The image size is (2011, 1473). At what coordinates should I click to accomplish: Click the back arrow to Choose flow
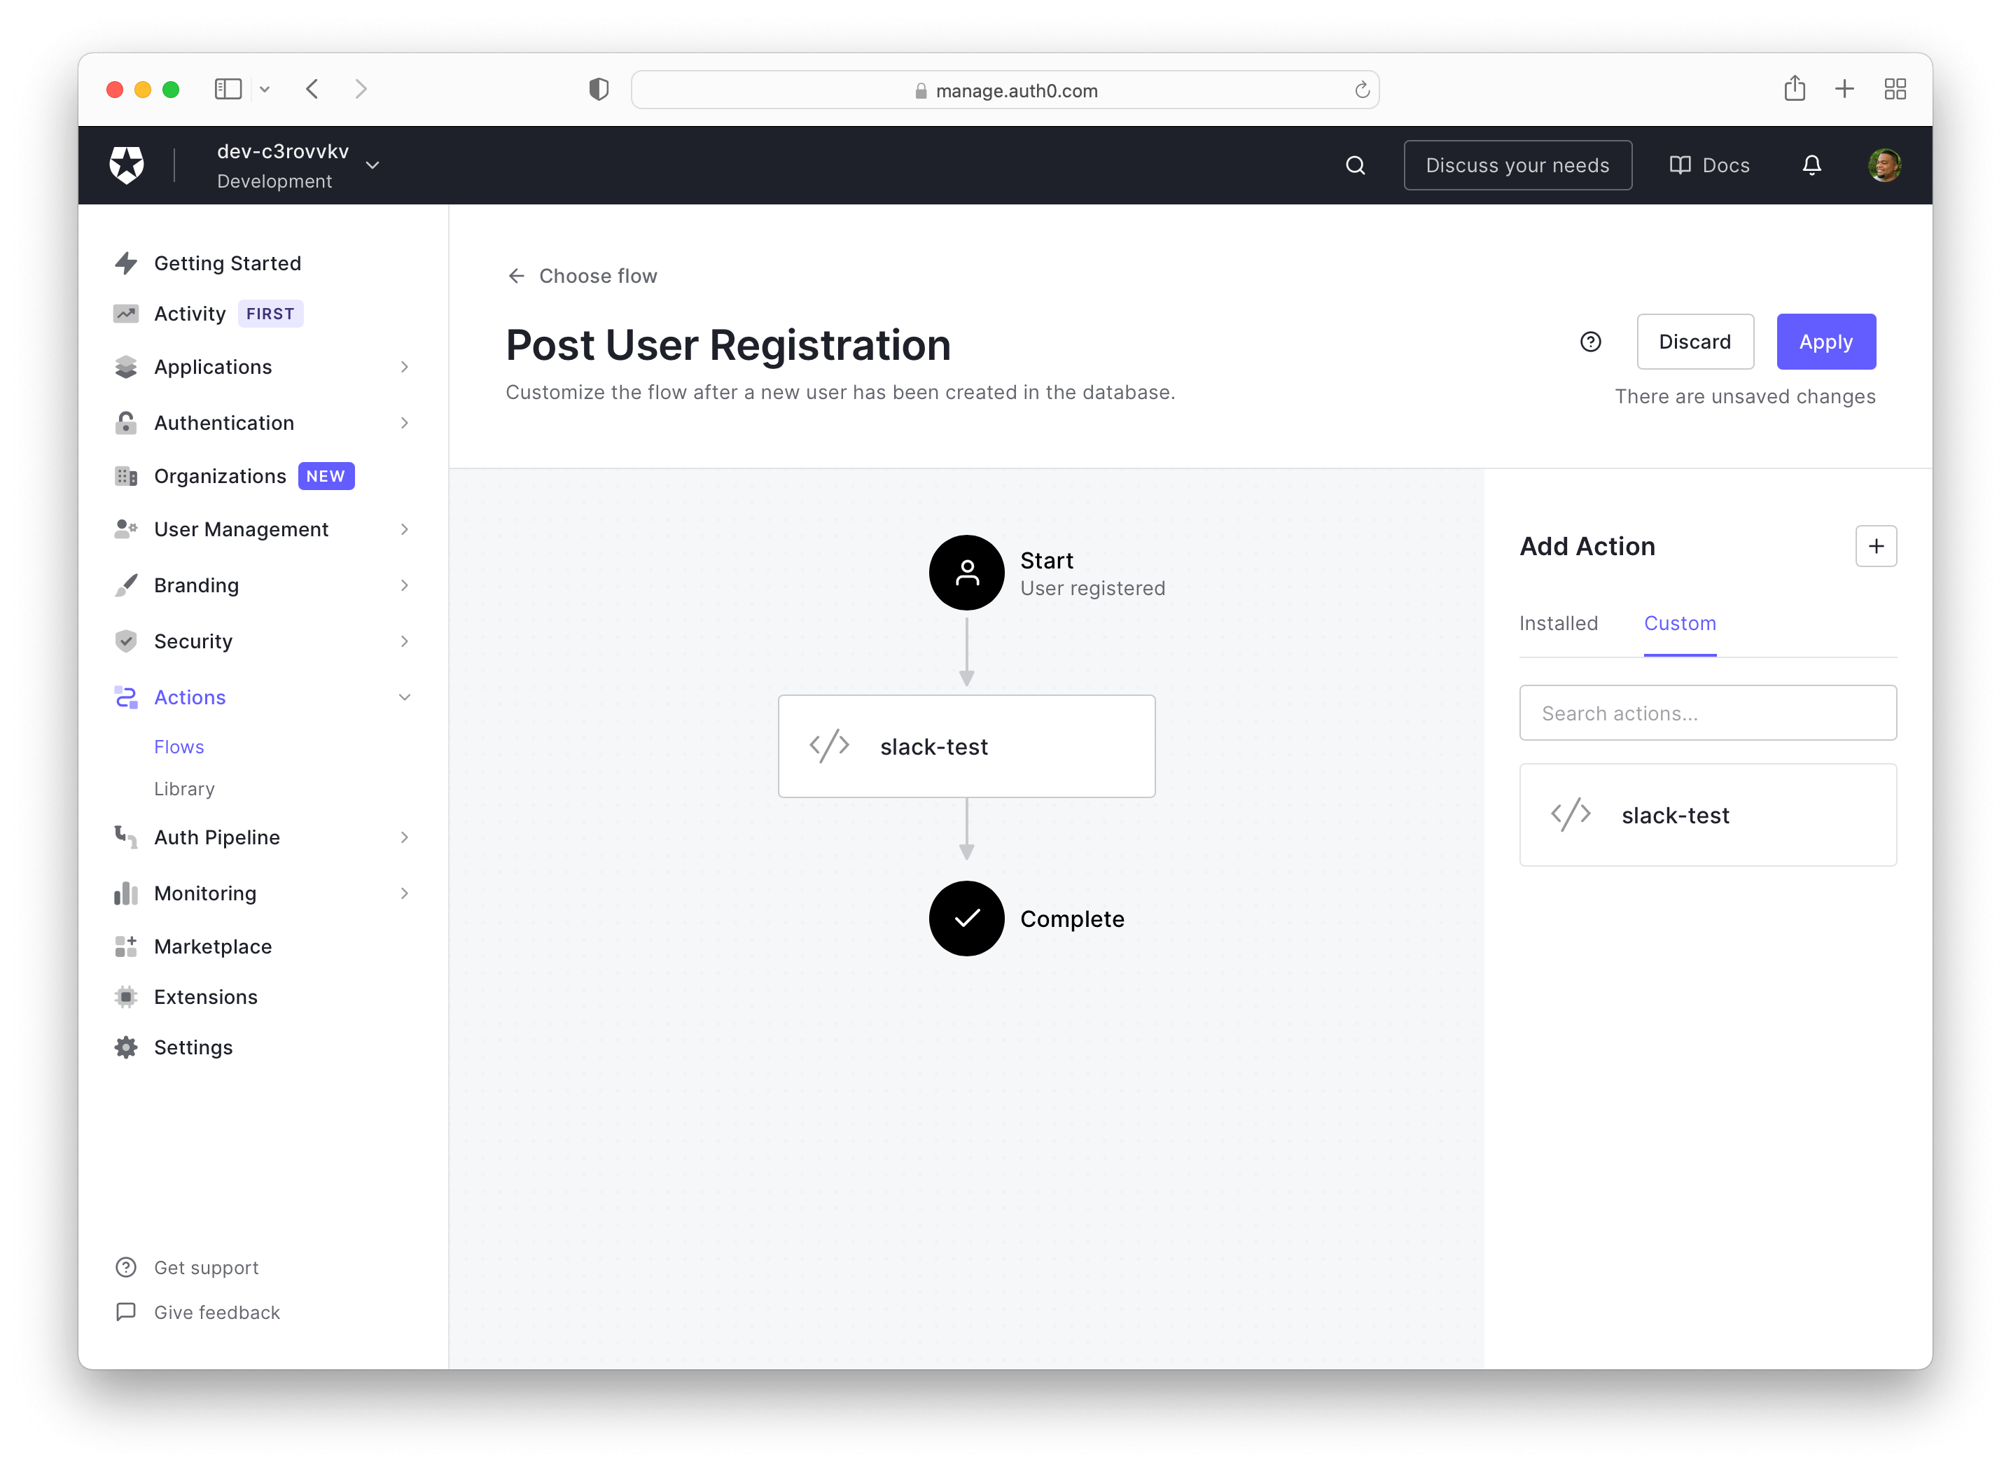pos(518,276)
